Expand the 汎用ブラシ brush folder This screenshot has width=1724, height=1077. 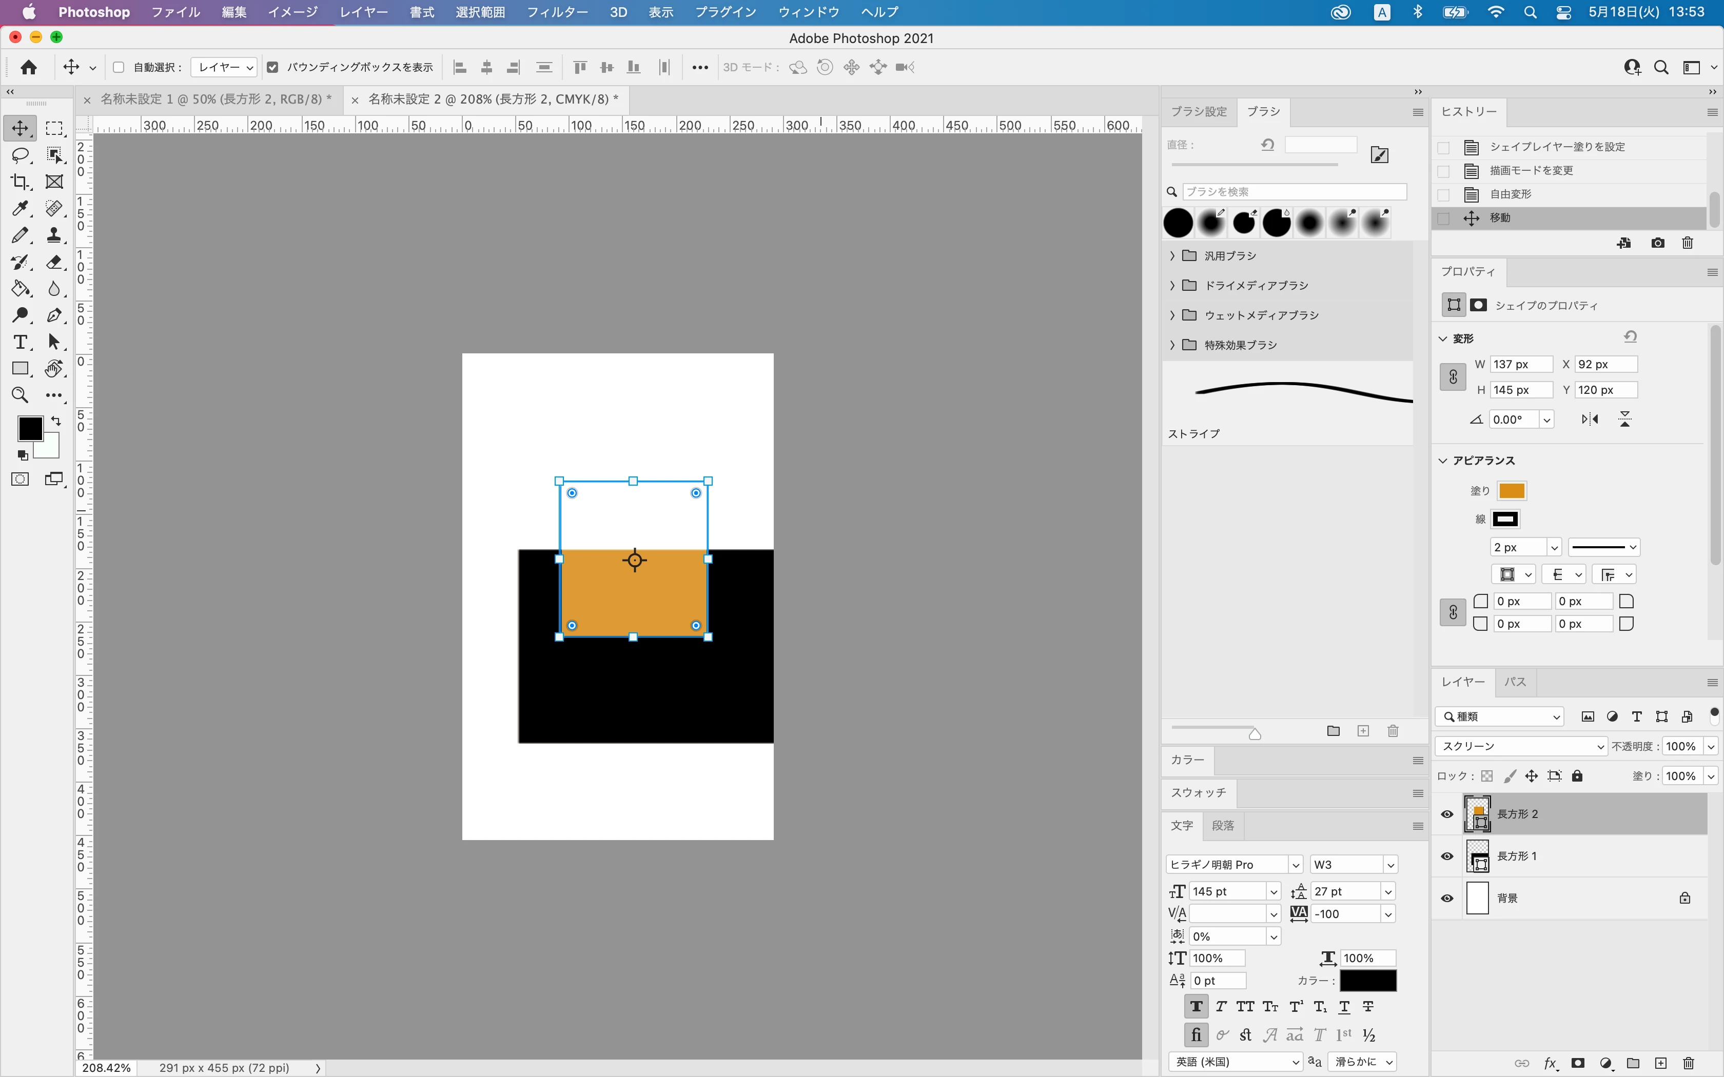pyautogui.click(x=1172, y=256)
